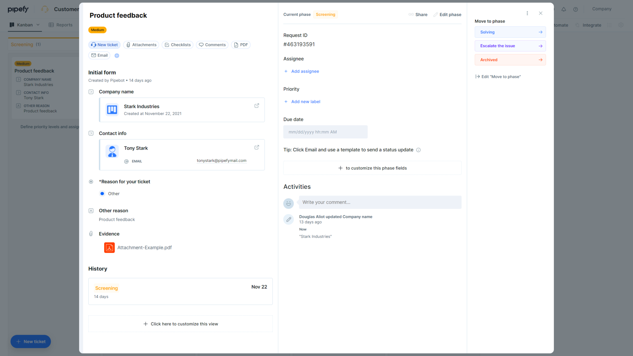This screenshot has height=356, width=633.
Task: Open emoji picker in the comment box
Action: click(288, 203)
